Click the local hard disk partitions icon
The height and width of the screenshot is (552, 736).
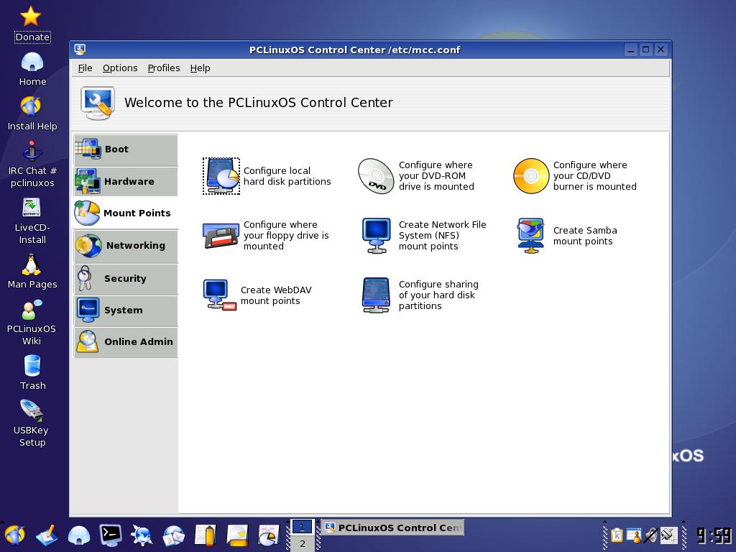pyautogui.click(x=221, y=176)
